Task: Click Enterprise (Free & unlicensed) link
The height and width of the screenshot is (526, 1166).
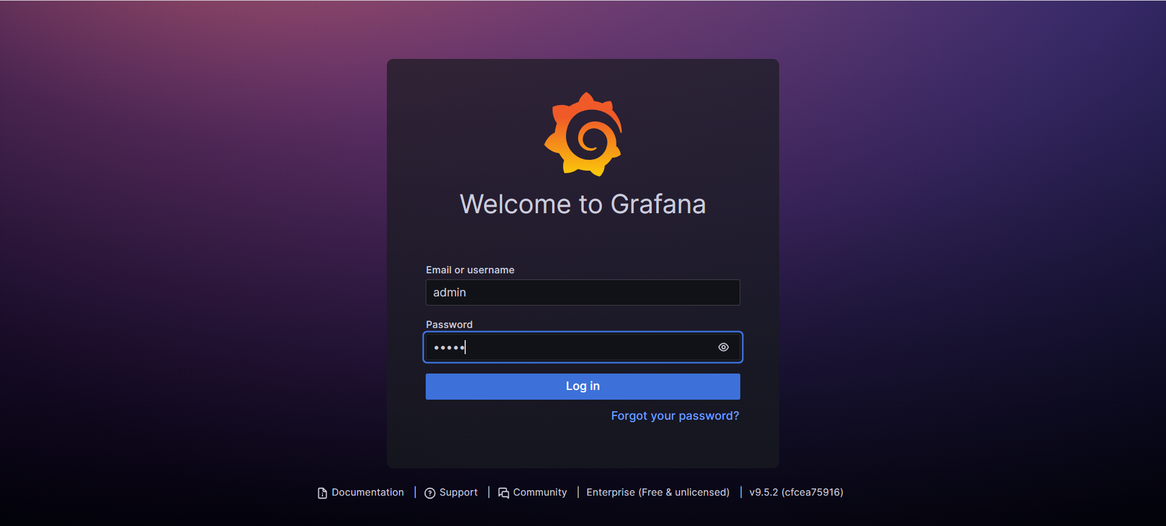Action: click(658, 493)
